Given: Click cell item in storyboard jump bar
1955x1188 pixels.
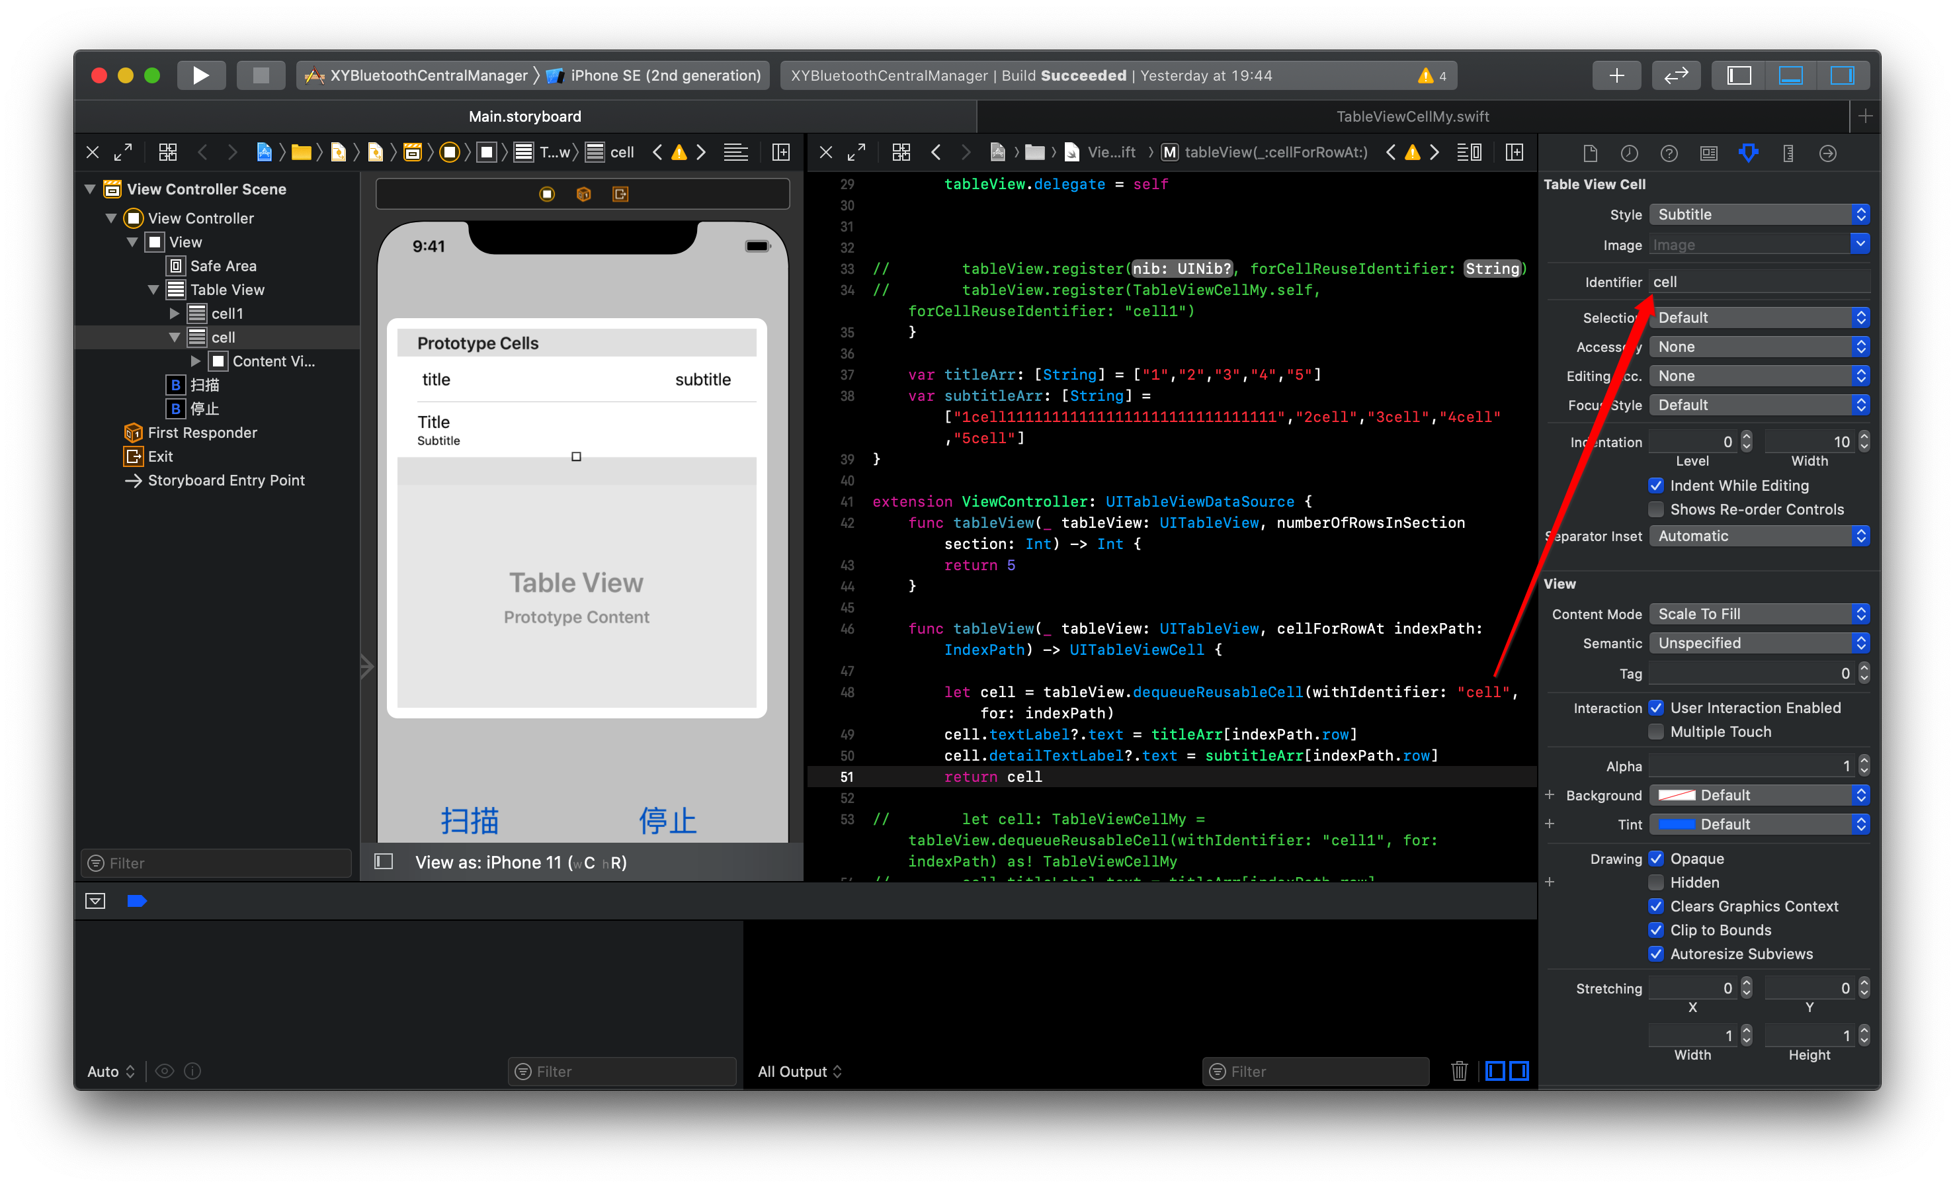Looking at the screenshot, I should coord(609,152).
